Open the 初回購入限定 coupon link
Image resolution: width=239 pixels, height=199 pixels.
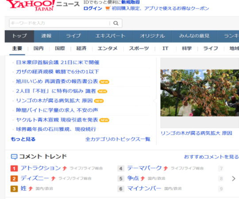pos(160,8)
